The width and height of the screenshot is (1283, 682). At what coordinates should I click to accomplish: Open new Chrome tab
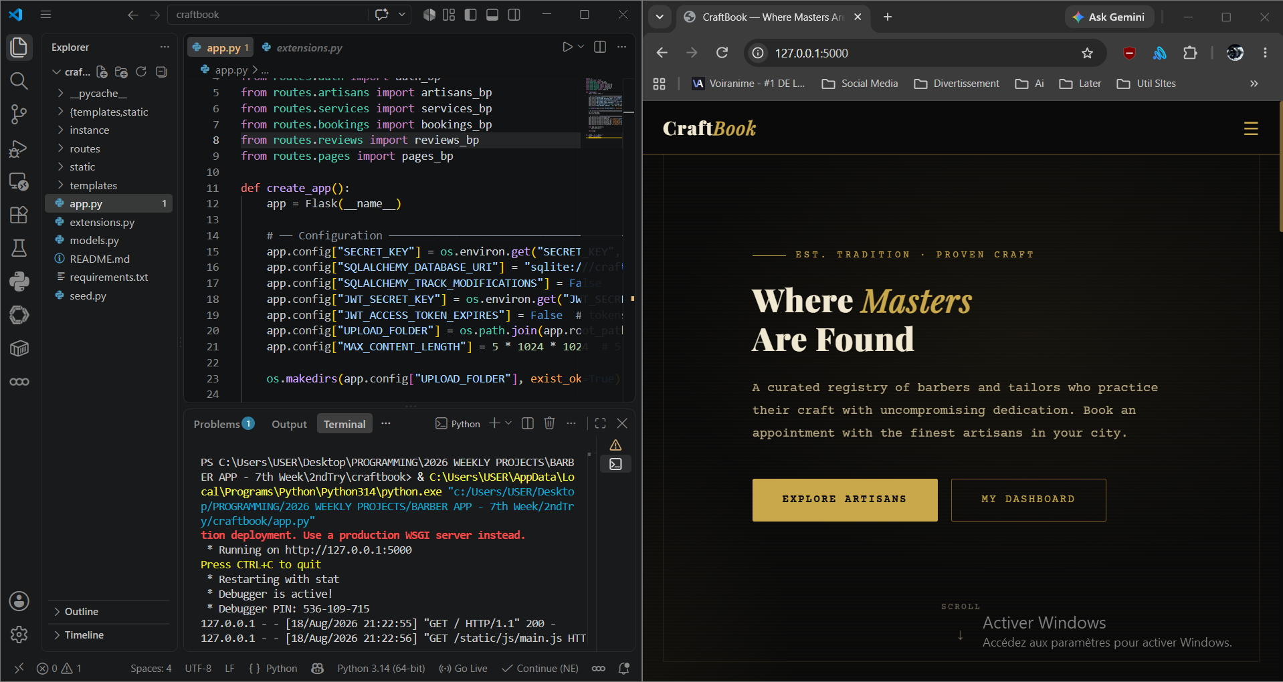tap(888, 17)
